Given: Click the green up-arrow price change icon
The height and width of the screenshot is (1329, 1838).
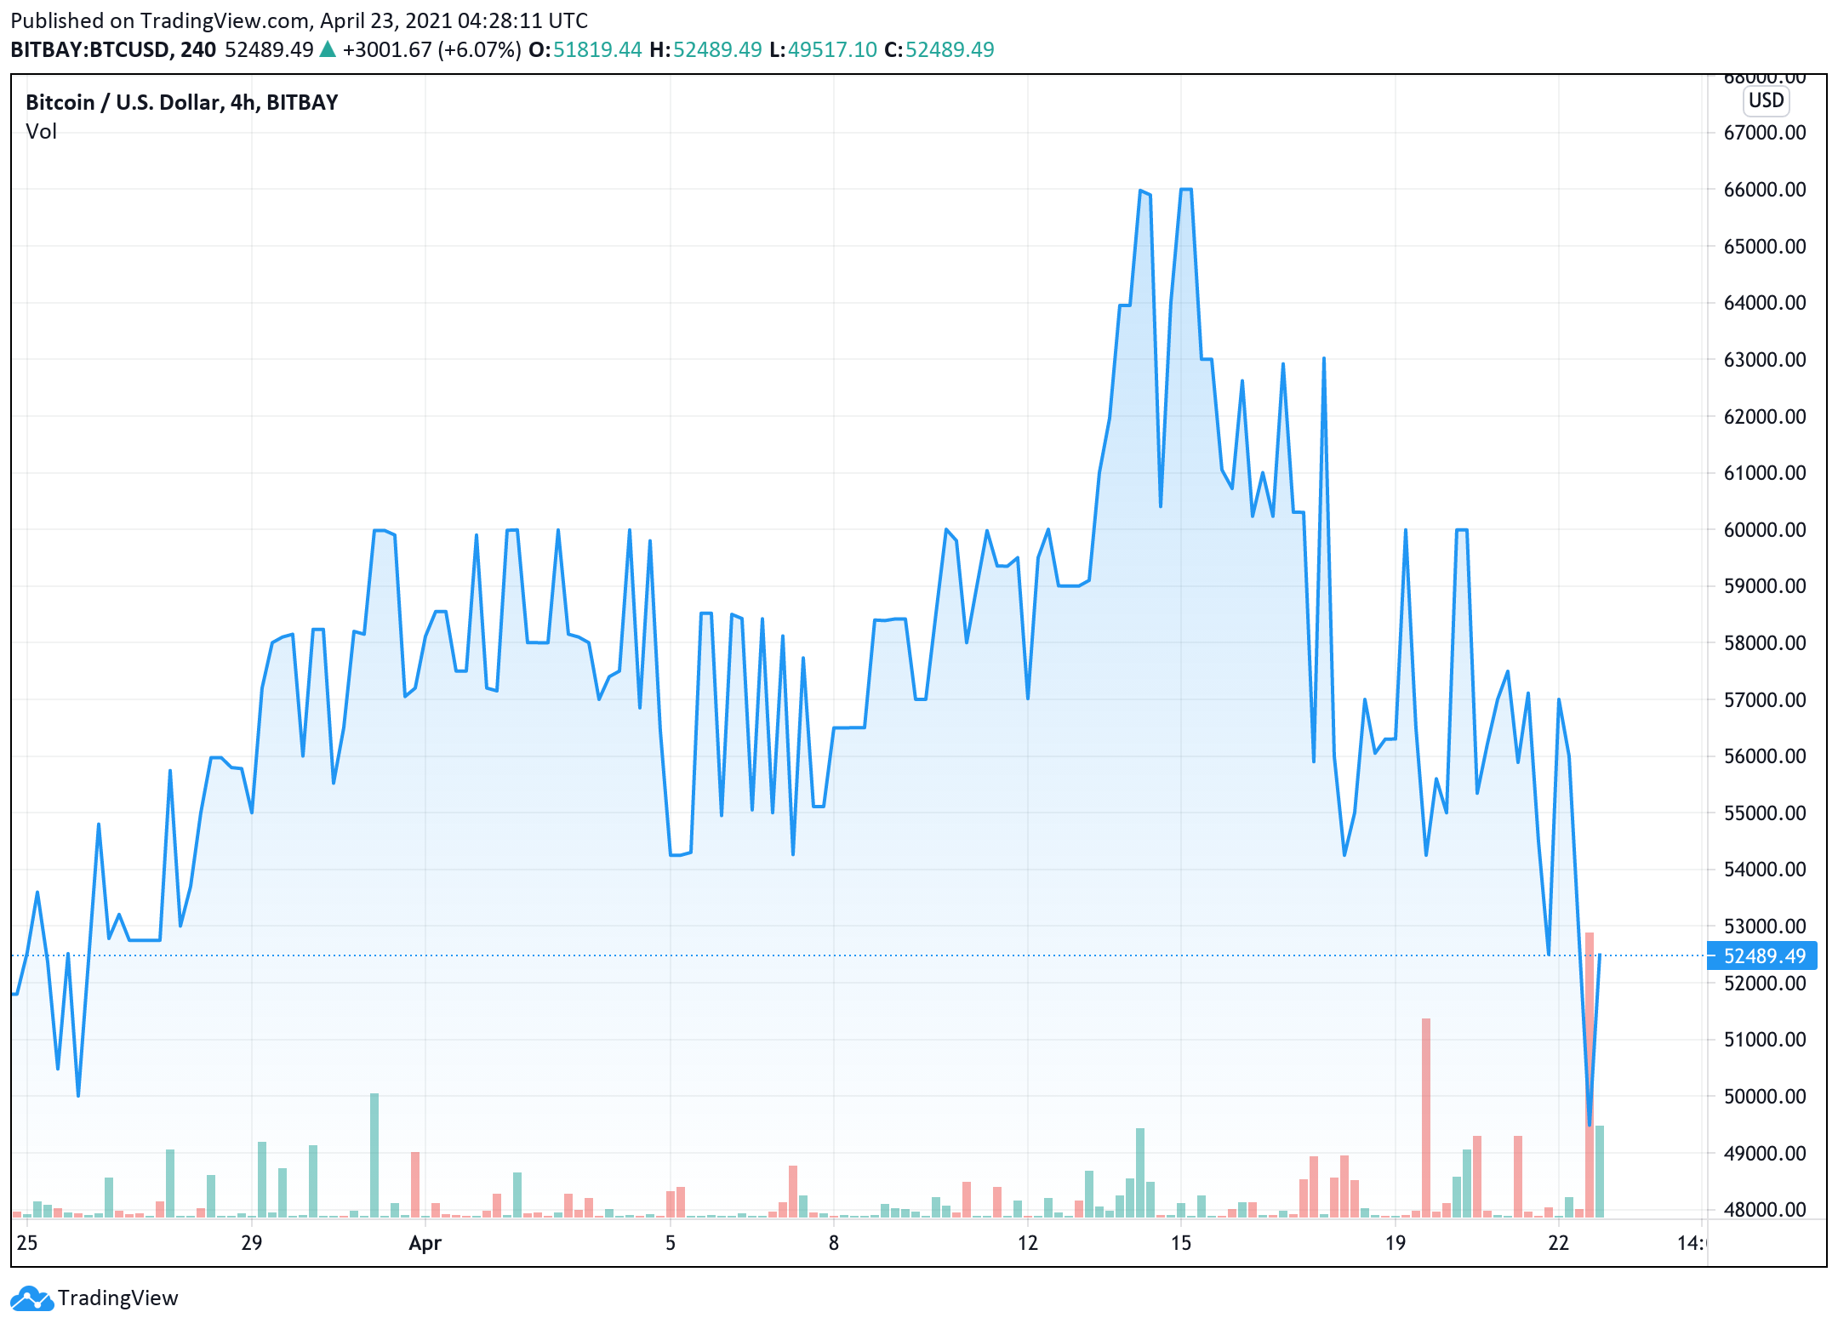Looking at the screenshot, I should (328, 49).
